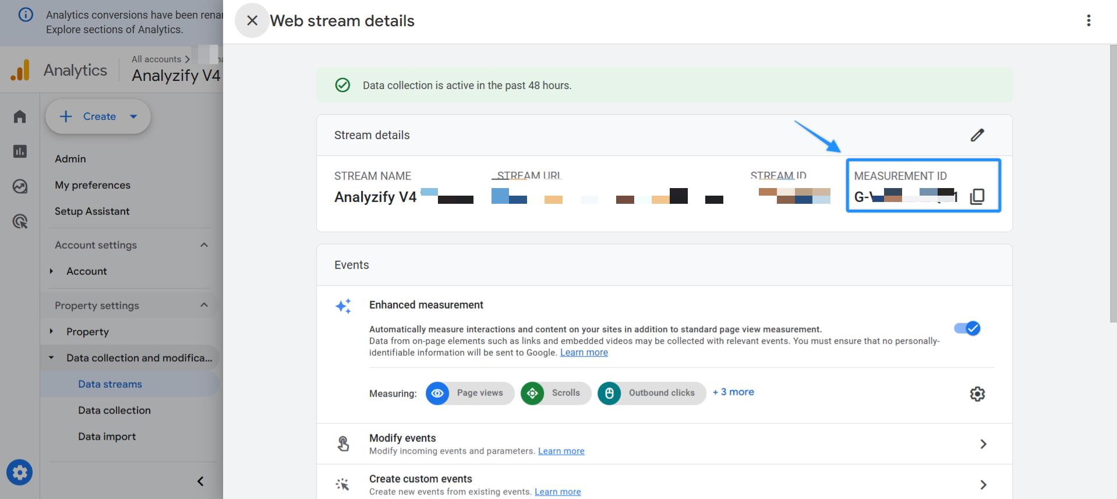Click the Modify events hand icon
The width and height of the screenshot is (1117, 499).
click(x=343, y=444)
